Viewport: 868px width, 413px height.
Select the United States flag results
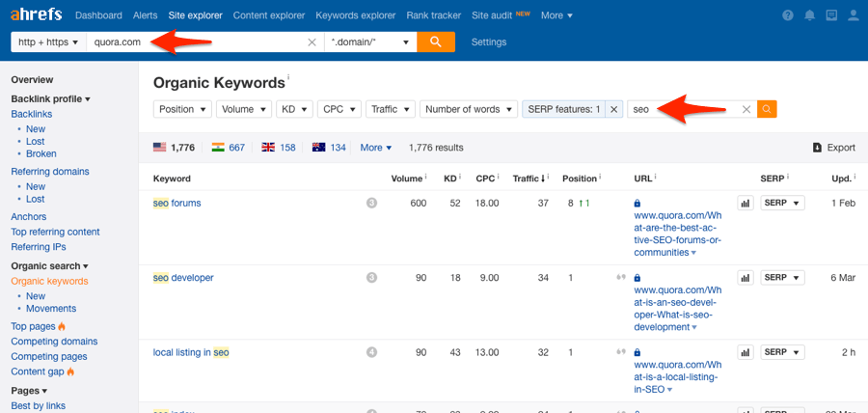coord(174,148)
